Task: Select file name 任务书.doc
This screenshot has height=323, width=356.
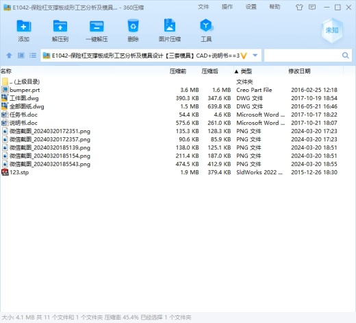Action: pyautogui.click(x=23, y=115)
